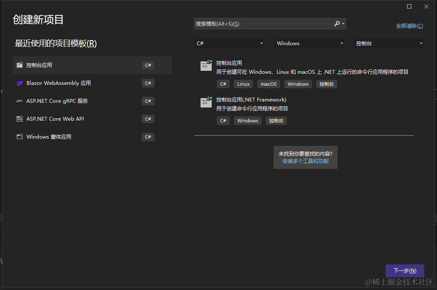Click the C# tag in the Windows 窗体应用 row
This screenshot has height=290, width=437.
point(148,137)
